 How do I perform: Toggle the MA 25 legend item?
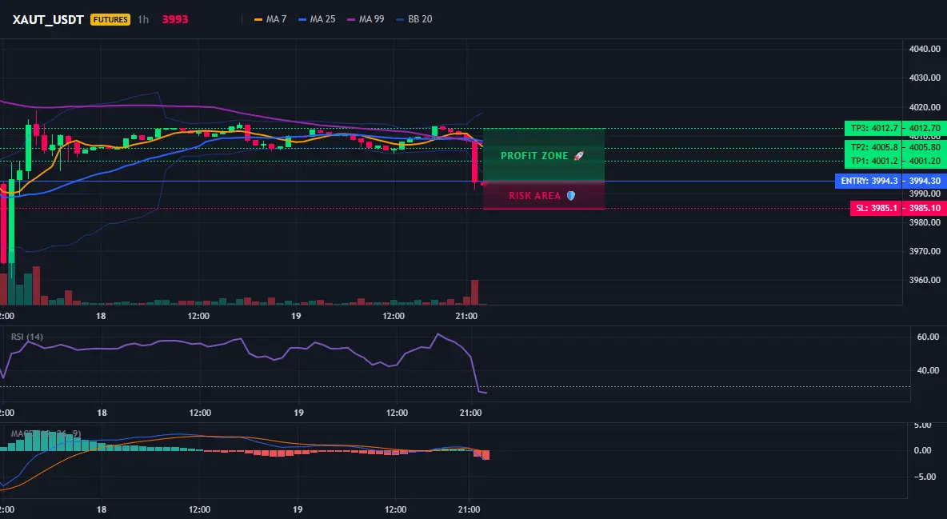pos(317,19)
